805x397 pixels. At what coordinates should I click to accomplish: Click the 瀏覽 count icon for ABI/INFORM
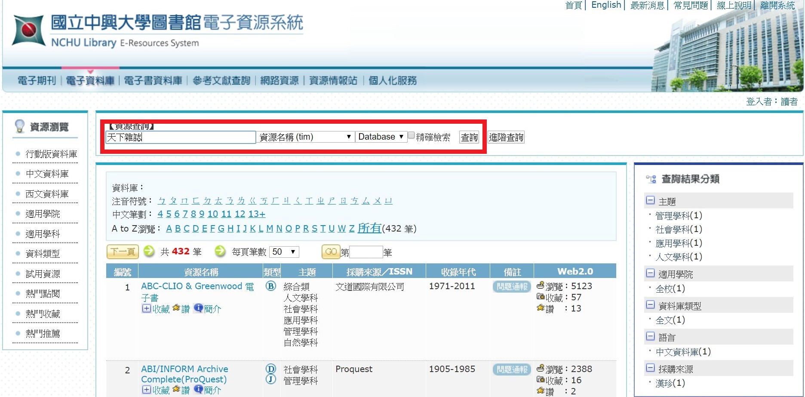[541, 368]
